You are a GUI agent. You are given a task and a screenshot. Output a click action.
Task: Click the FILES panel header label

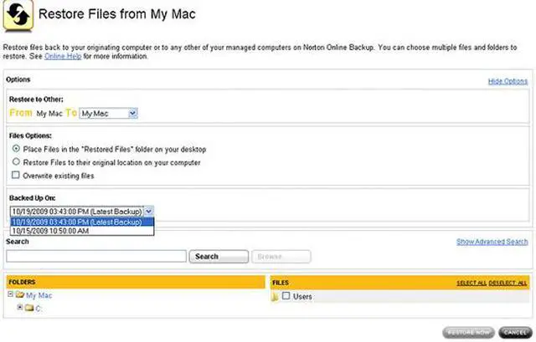281,283
